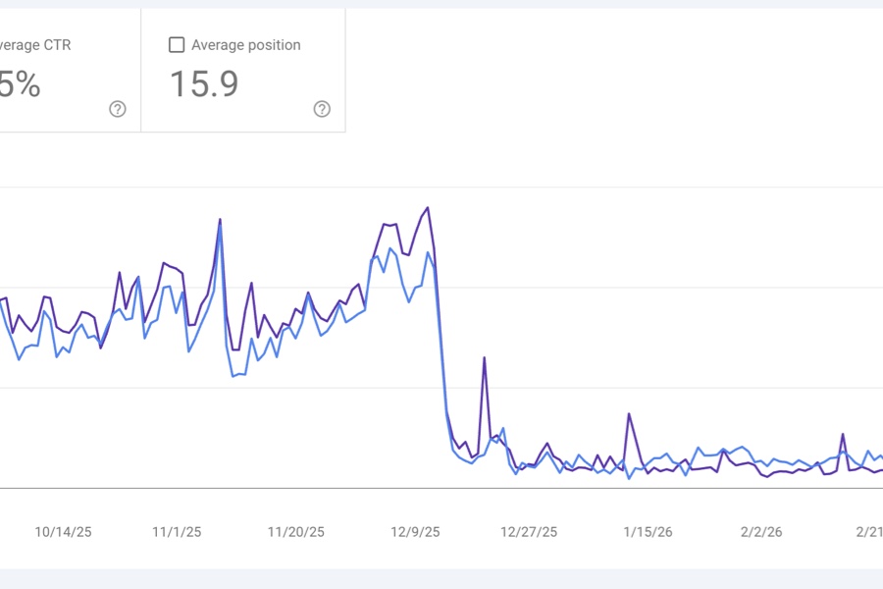Click the Average position label text
The image size is (883, 589).
tap(246, 45)
